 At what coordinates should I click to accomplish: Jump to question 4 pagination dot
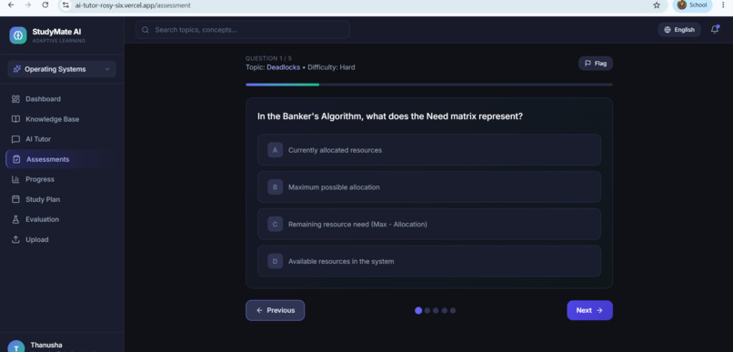(444, 310)
